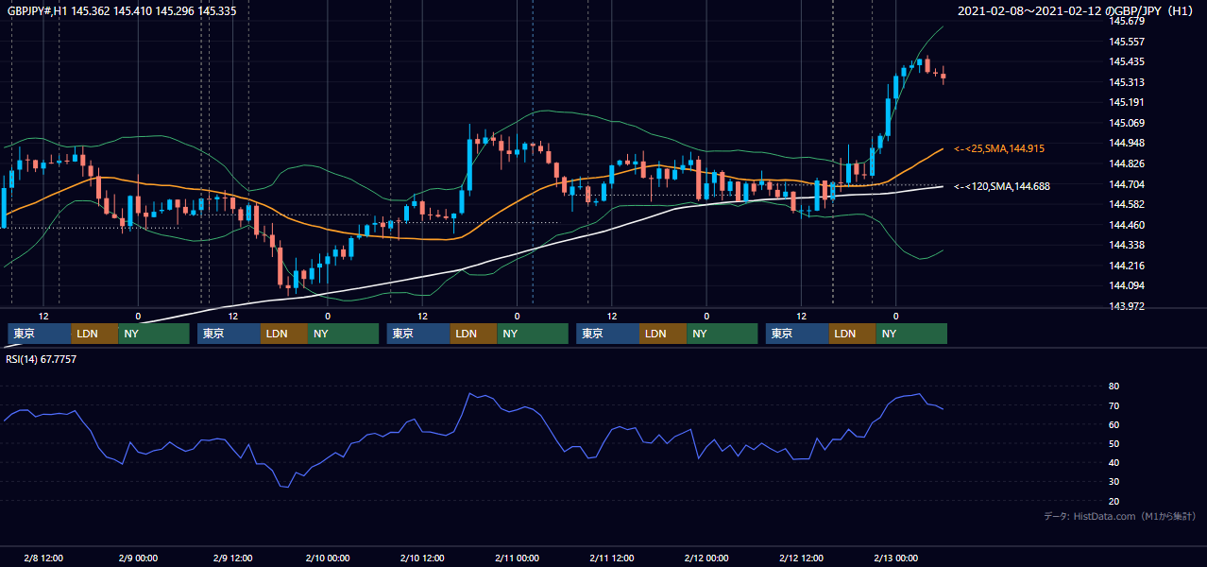Click the 2/12 00:00 date label

(x=705, y=558)
